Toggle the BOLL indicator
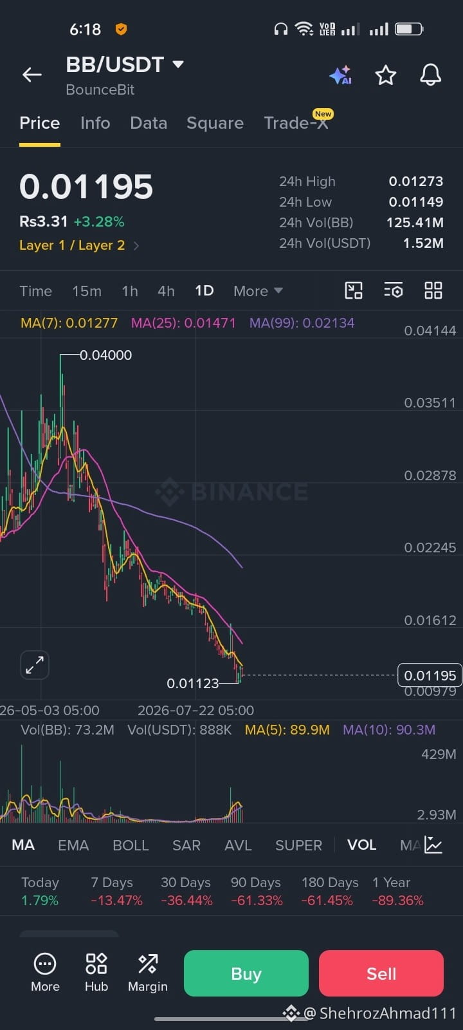463x1030 pixels. pos(131,845)
